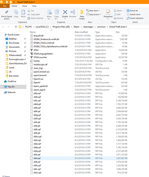Click Select none

coord(133,15)
